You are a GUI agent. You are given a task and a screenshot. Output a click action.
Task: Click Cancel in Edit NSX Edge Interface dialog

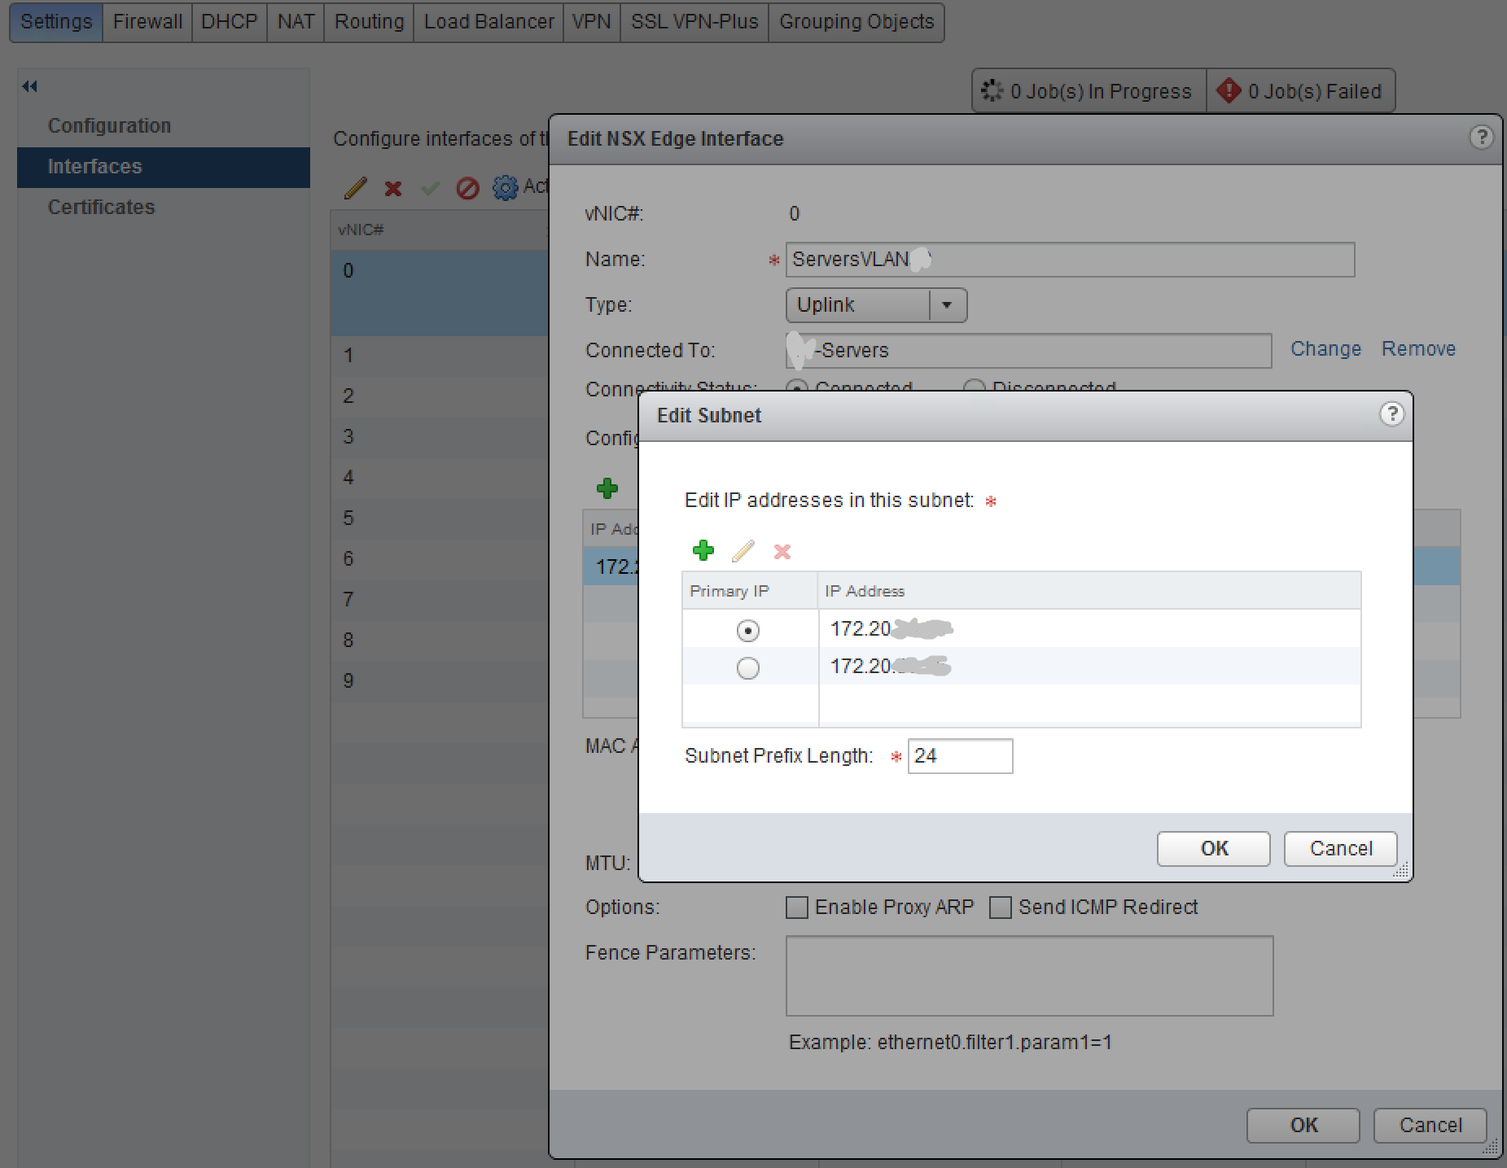(1430, 1126)
